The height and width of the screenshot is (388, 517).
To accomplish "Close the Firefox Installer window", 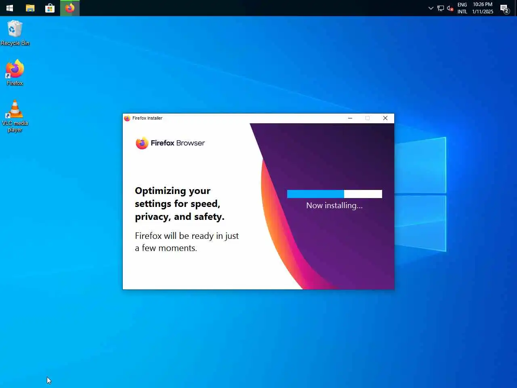I will (385, 118).
